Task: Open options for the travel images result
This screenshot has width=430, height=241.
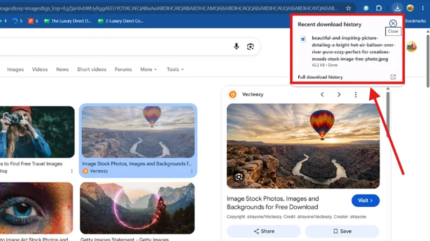Action: pos(72,171)
